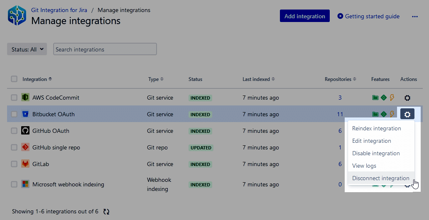Click the Bitbucket OAuth integration name
Screen dimensions: 429x220
(53, 114)
